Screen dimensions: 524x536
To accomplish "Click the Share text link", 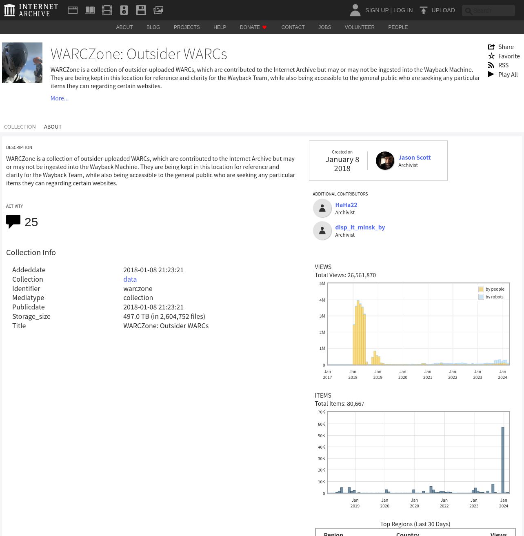I will [x=506, y=47].
